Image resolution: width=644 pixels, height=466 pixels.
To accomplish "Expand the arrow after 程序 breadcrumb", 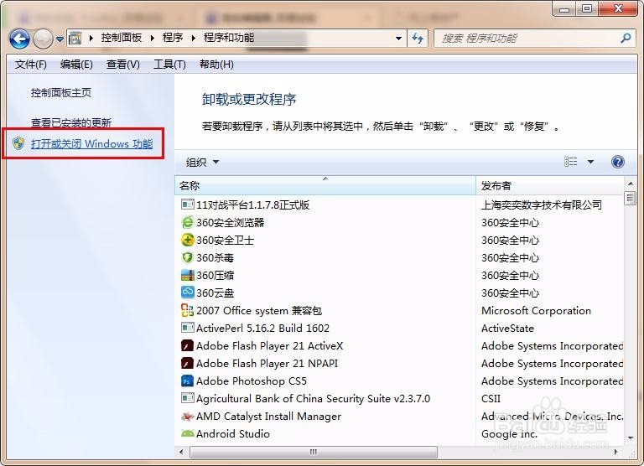I will (193, 39).
